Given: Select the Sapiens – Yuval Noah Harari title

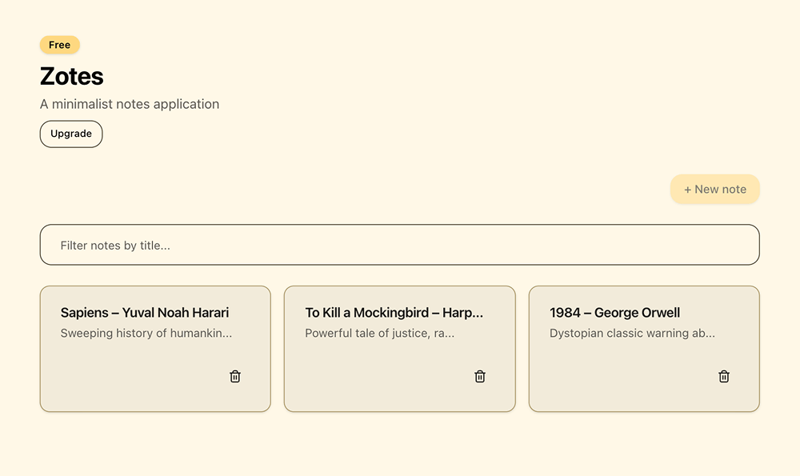Looking at the screenshot, I should (144, 312).
